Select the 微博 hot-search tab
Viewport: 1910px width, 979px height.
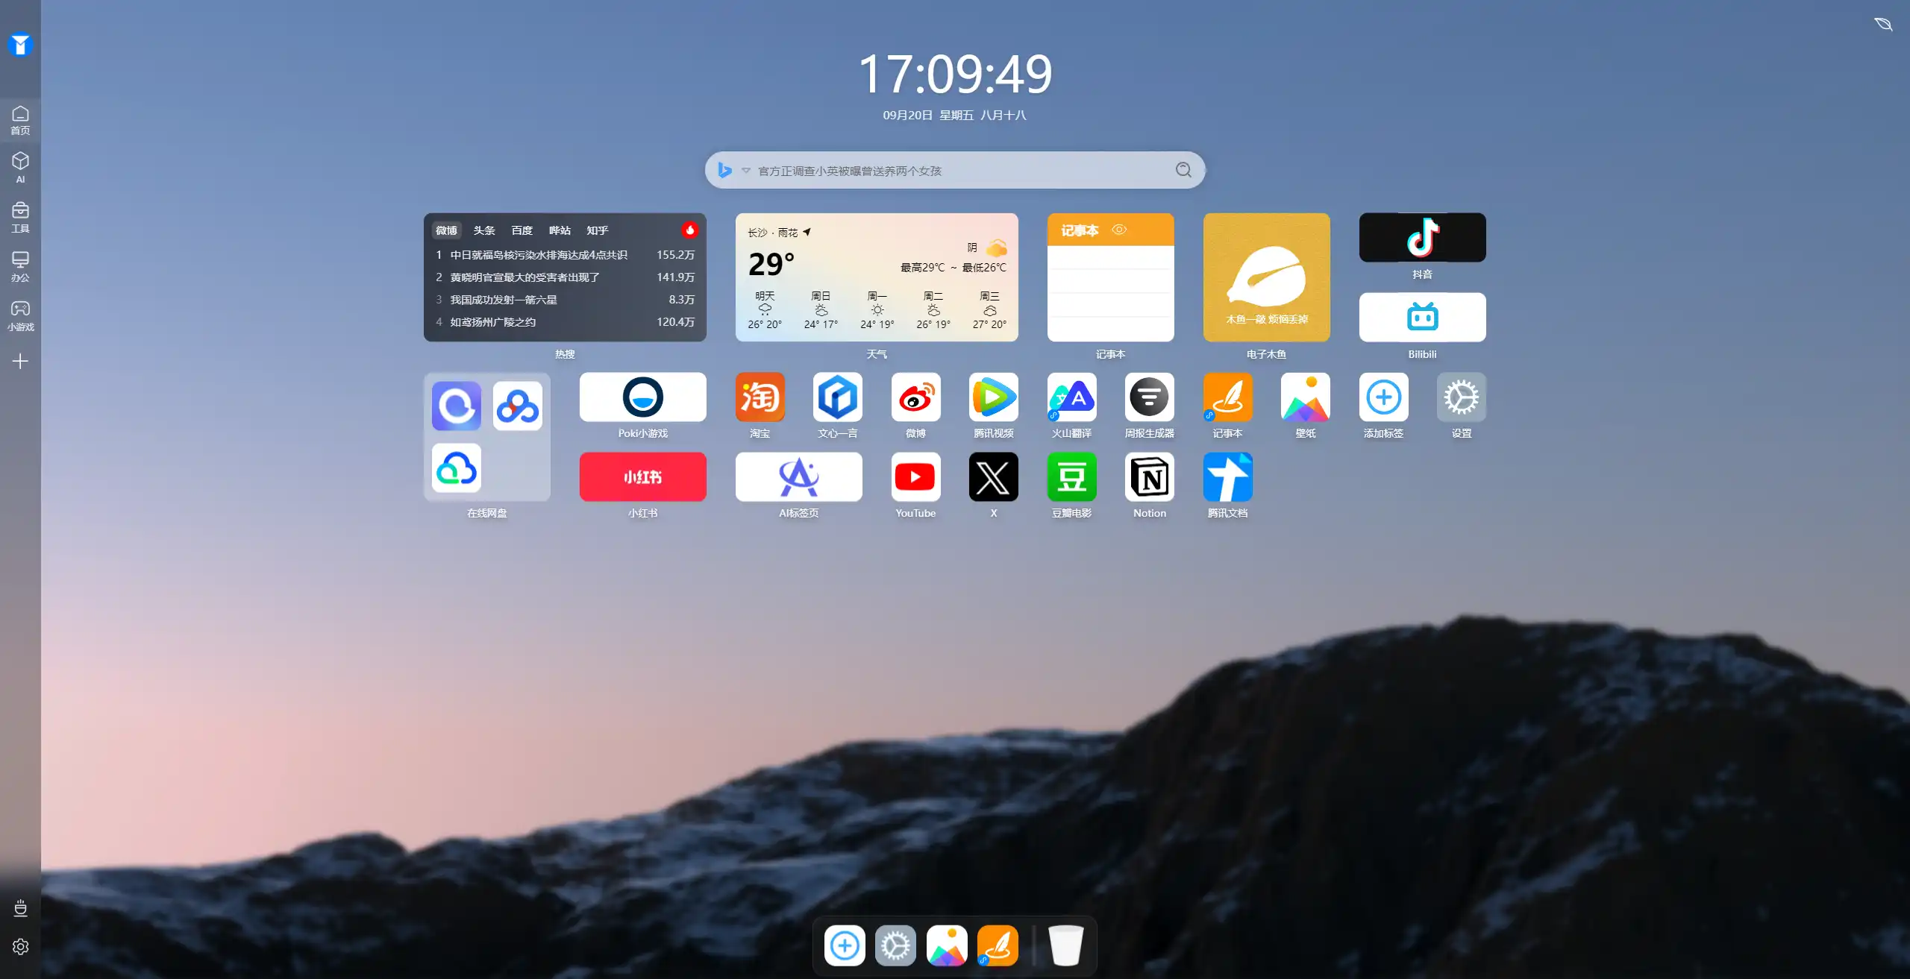[446, 230]
